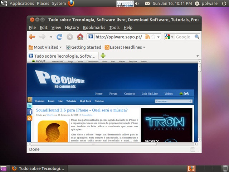The height and width of the screenshot is (172, 229).
Task: Click the status bar icon beside Done
Action: [x=193, y=149]
